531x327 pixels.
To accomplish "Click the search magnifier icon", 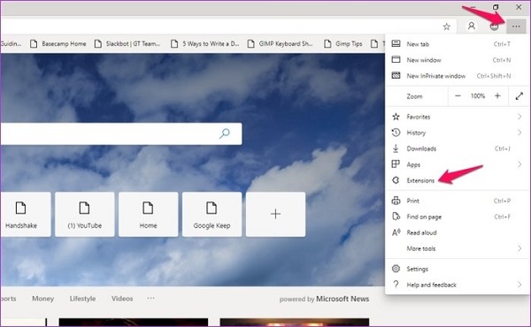I will click(x=224, y=133).
